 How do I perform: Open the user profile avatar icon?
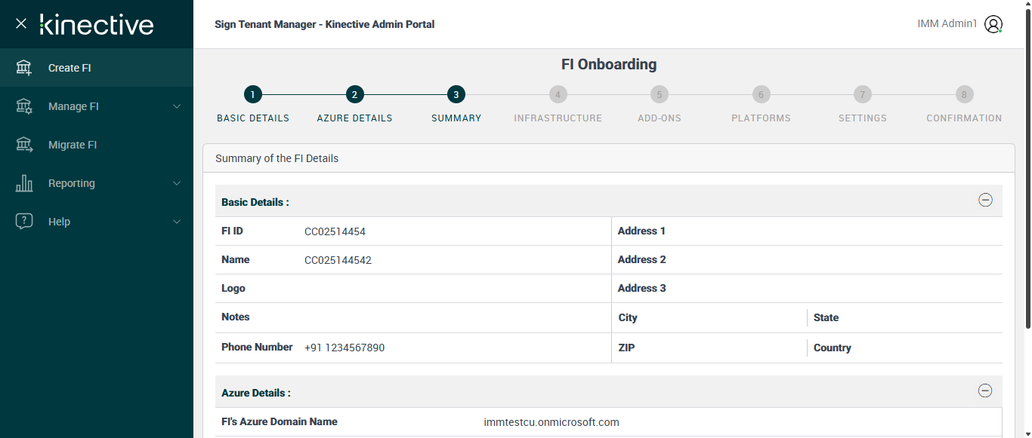[x=993, y=24]
